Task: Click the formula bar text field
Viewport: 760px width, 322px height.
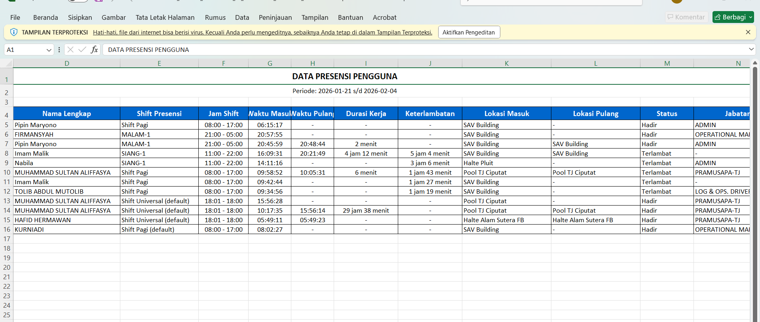Action: coord(396,50)
